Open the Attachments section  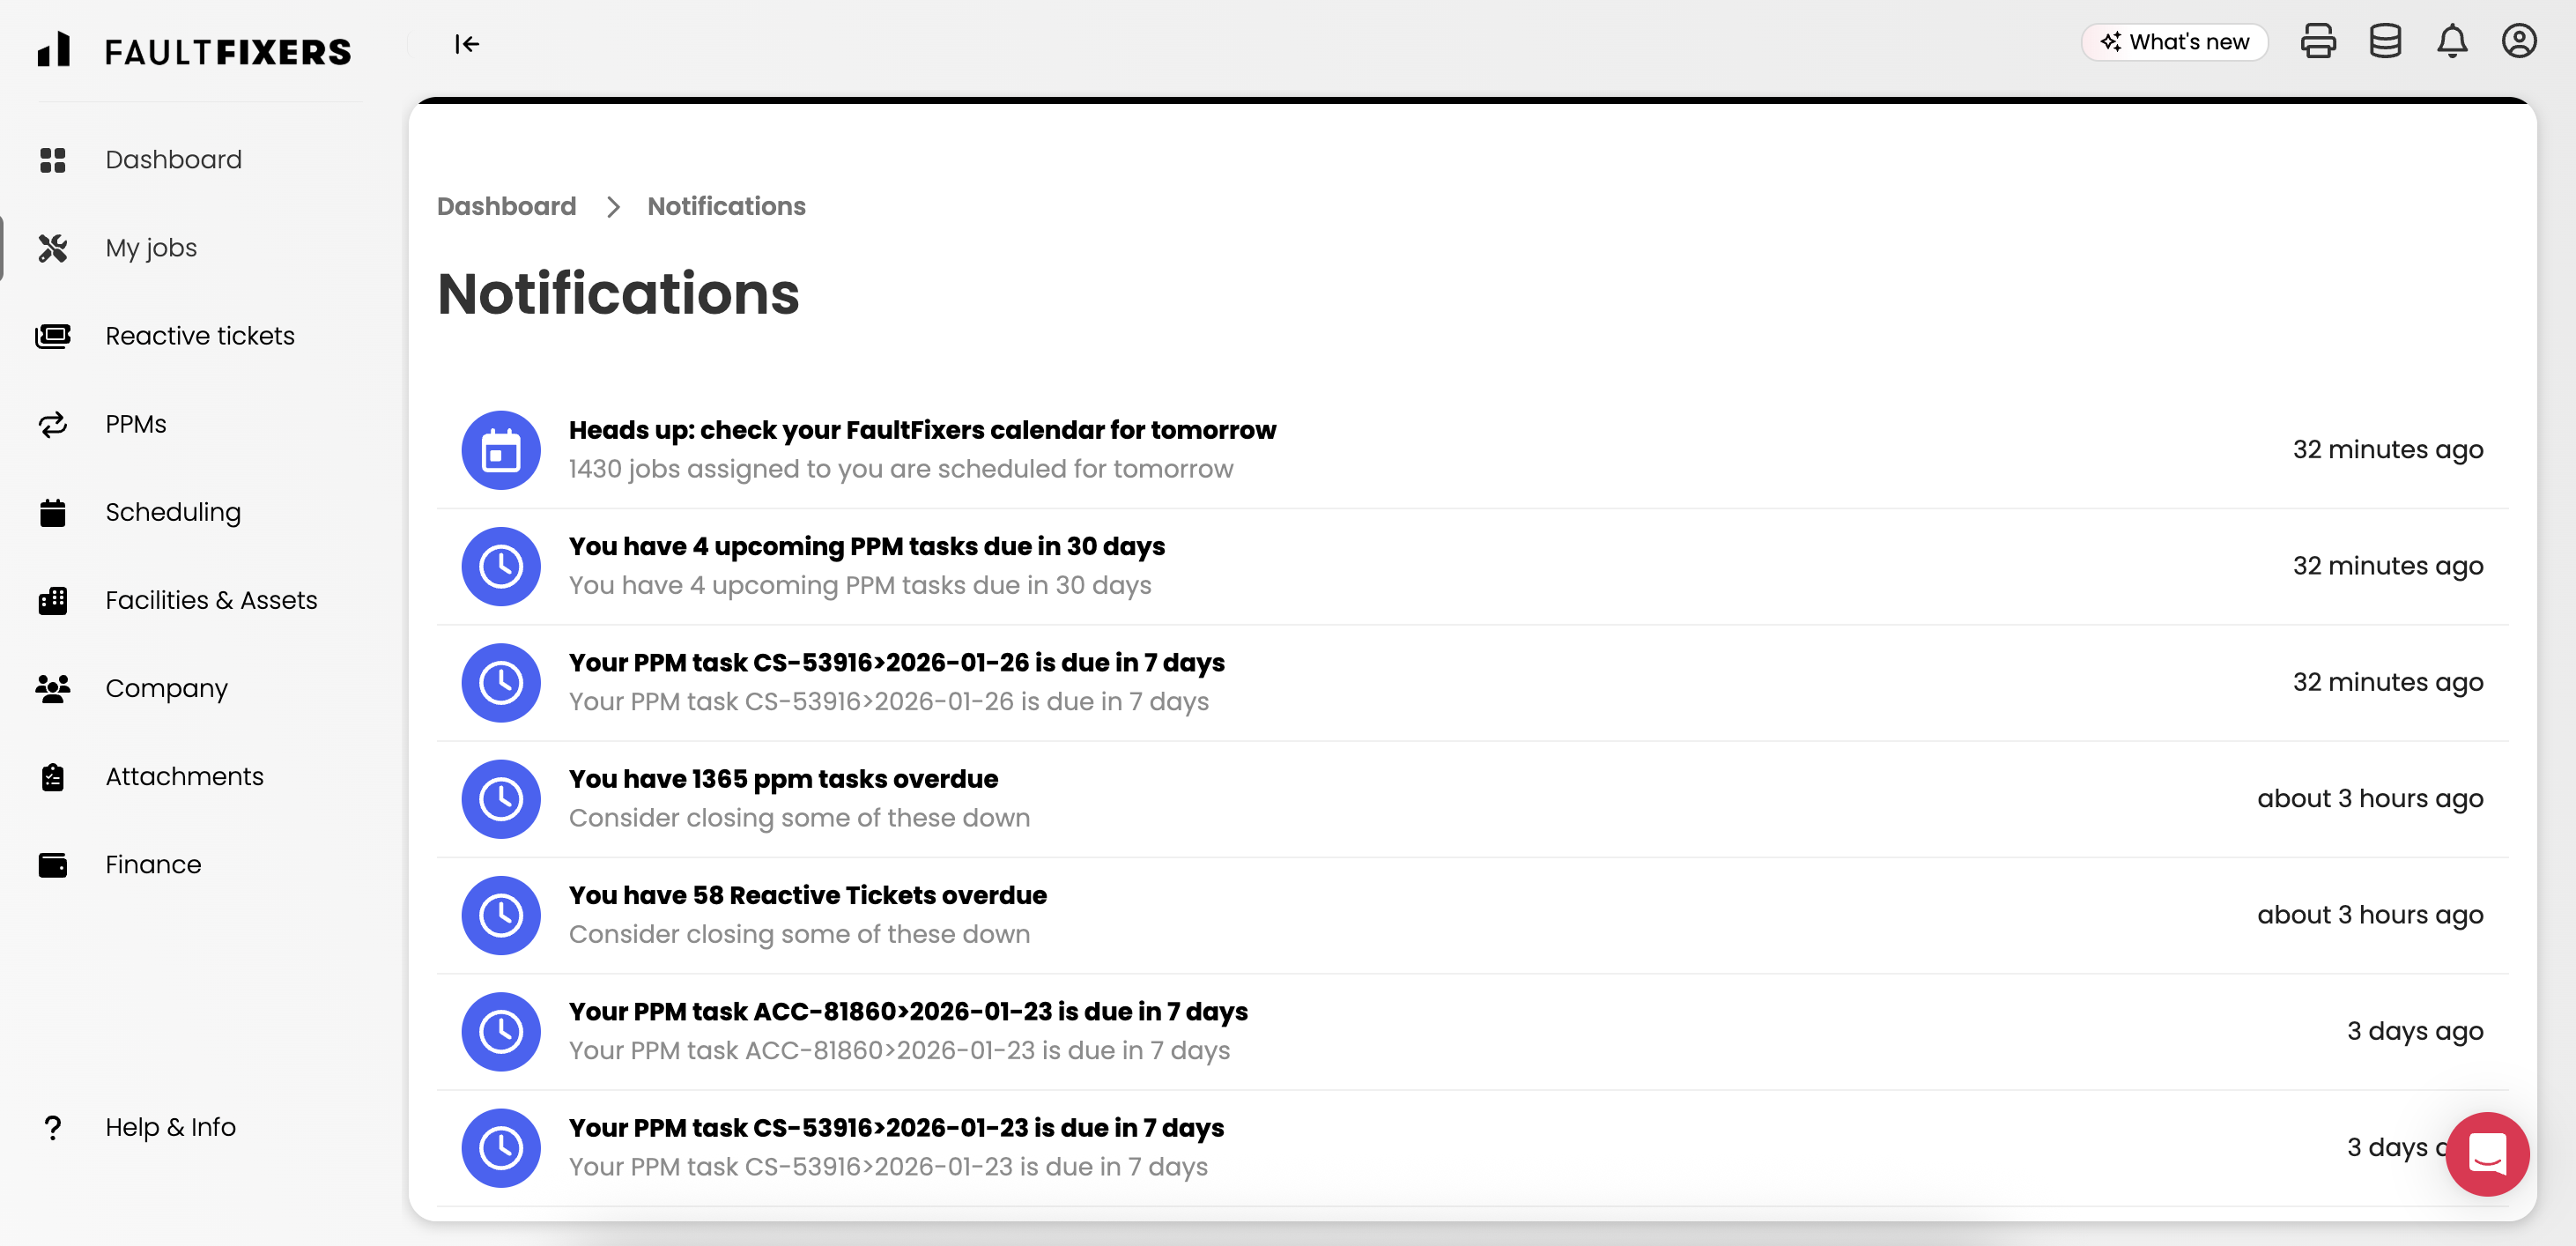pyautogui.click(x=184, y=776)
